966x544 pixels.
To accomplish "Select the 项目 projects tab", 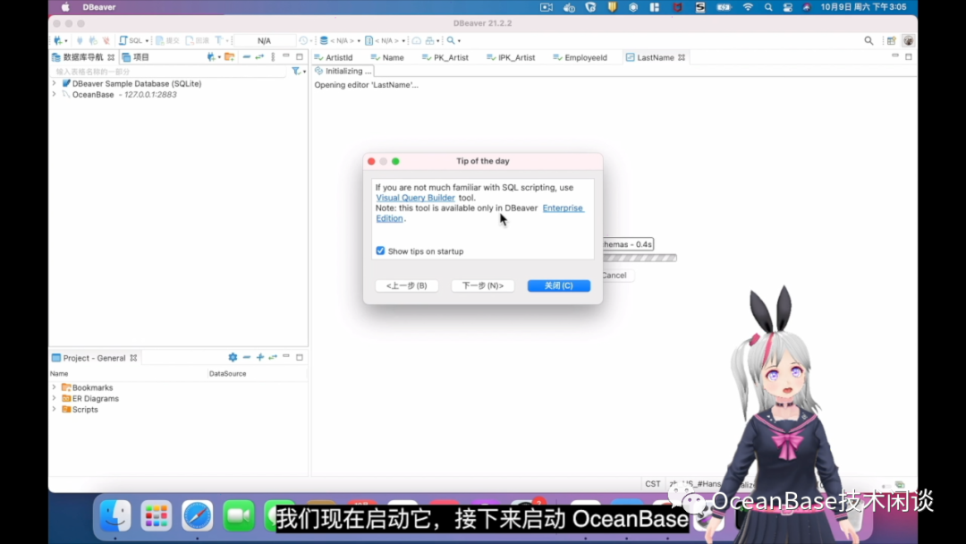I will tap(136, 57).
